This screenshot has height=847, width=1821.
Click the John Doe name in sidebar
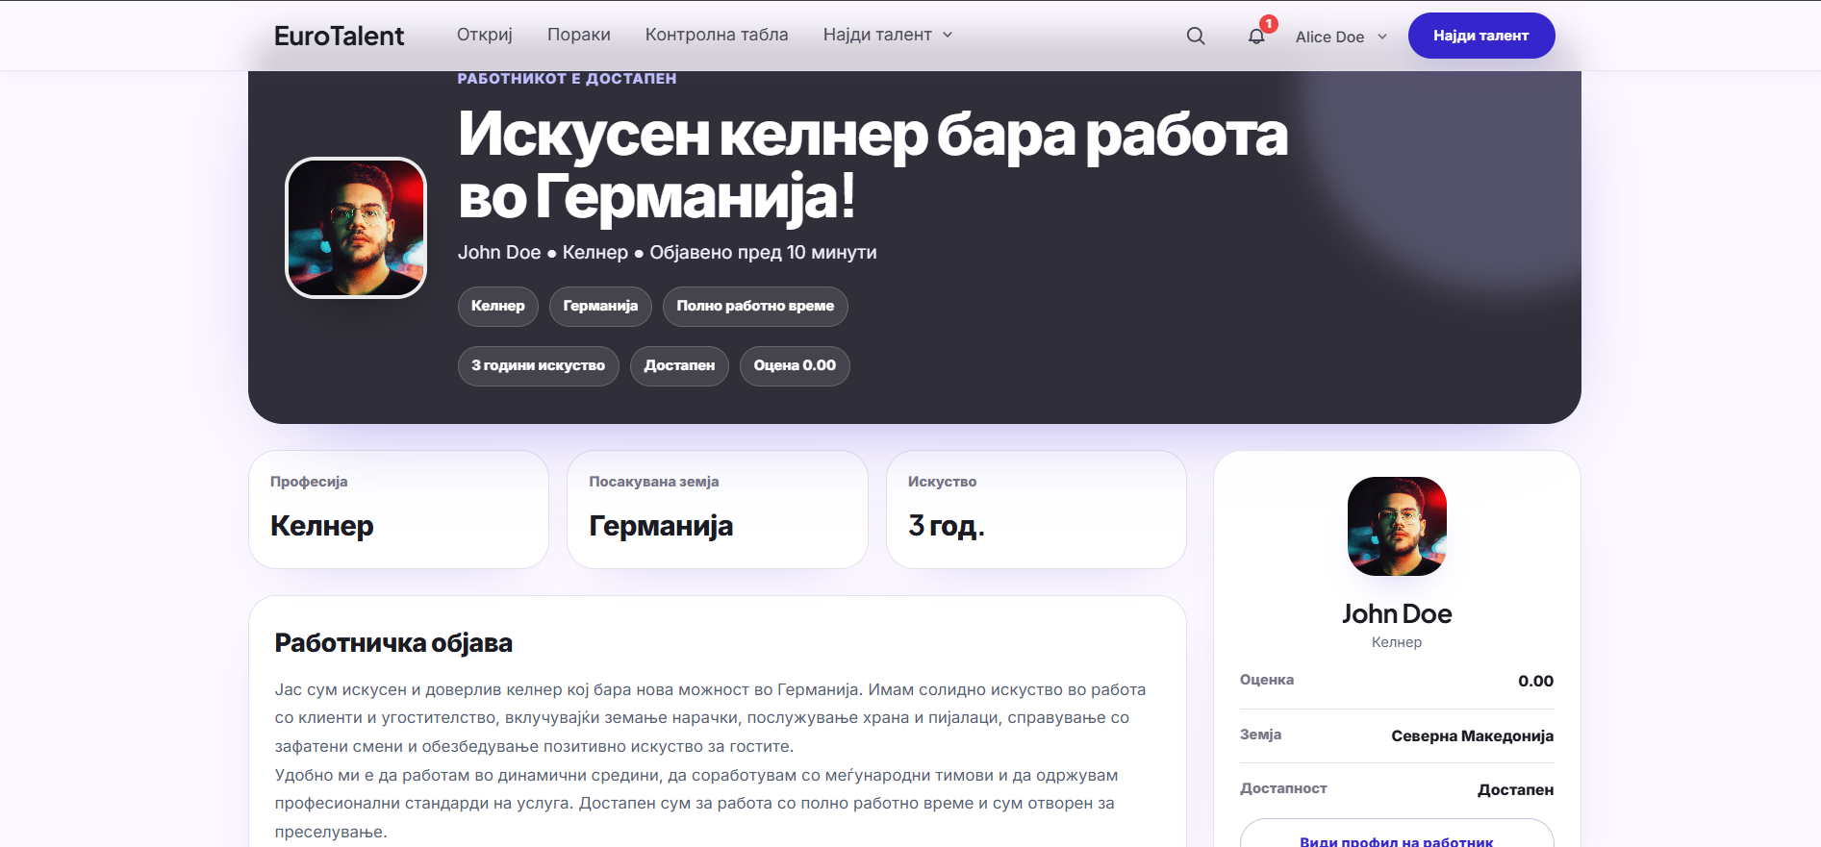point(1397,613)
